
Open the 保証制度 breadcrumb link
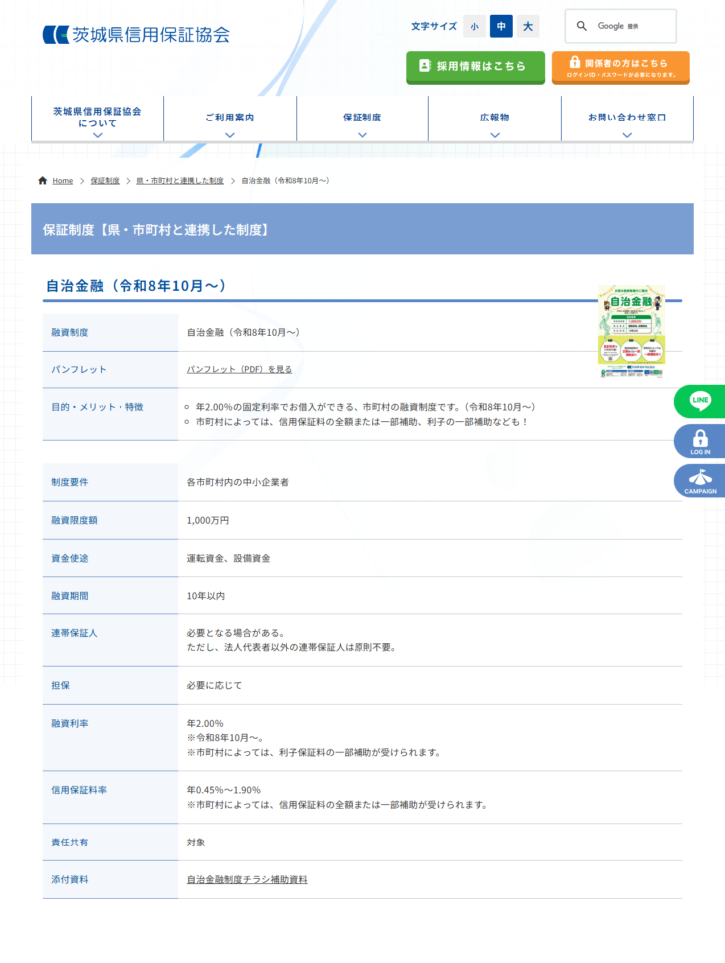click(105, 180)
